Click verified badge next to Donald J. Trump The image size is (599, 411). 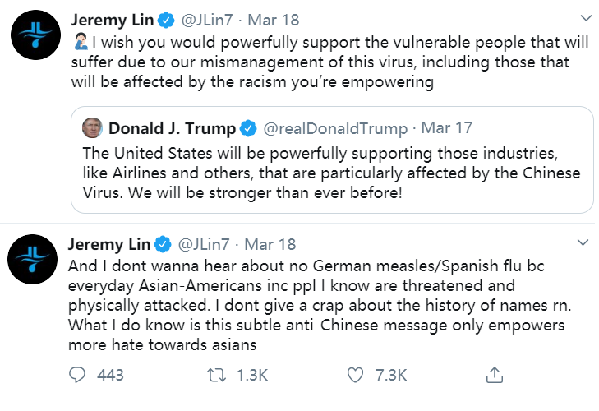(247, 129)
